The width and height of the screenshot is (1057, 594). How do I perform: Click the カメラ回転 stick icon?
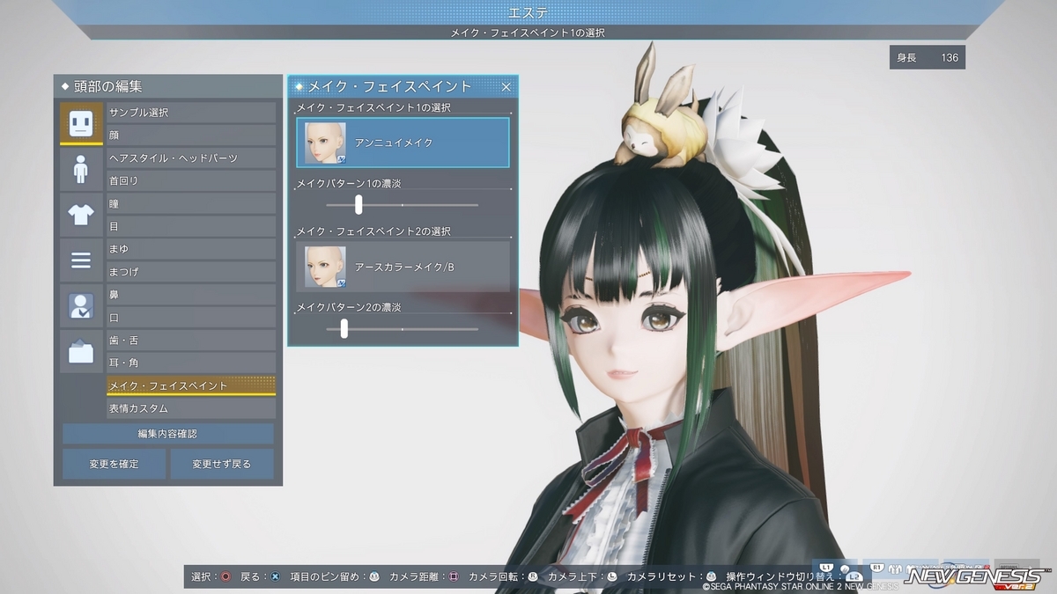tap(533, 576)
